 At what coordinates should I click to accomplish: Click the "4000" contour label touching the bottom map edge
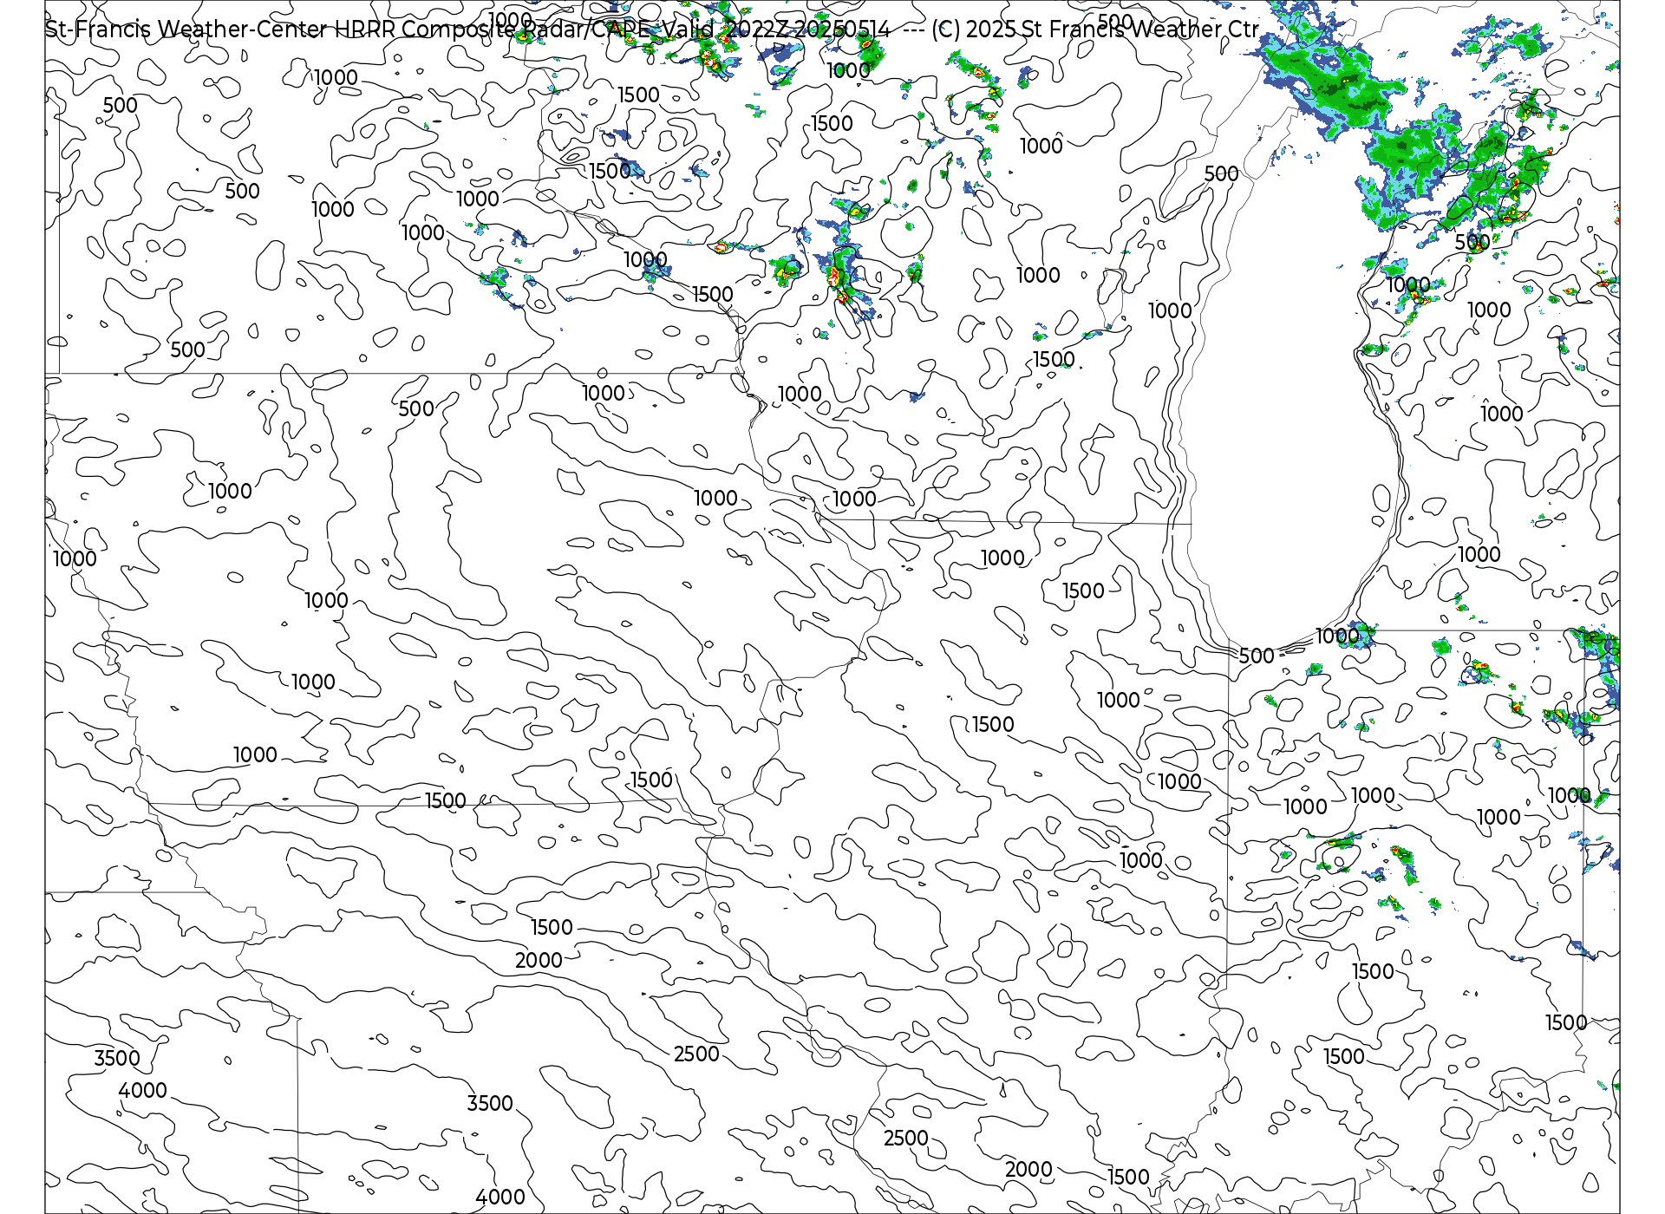(500, 1197)
